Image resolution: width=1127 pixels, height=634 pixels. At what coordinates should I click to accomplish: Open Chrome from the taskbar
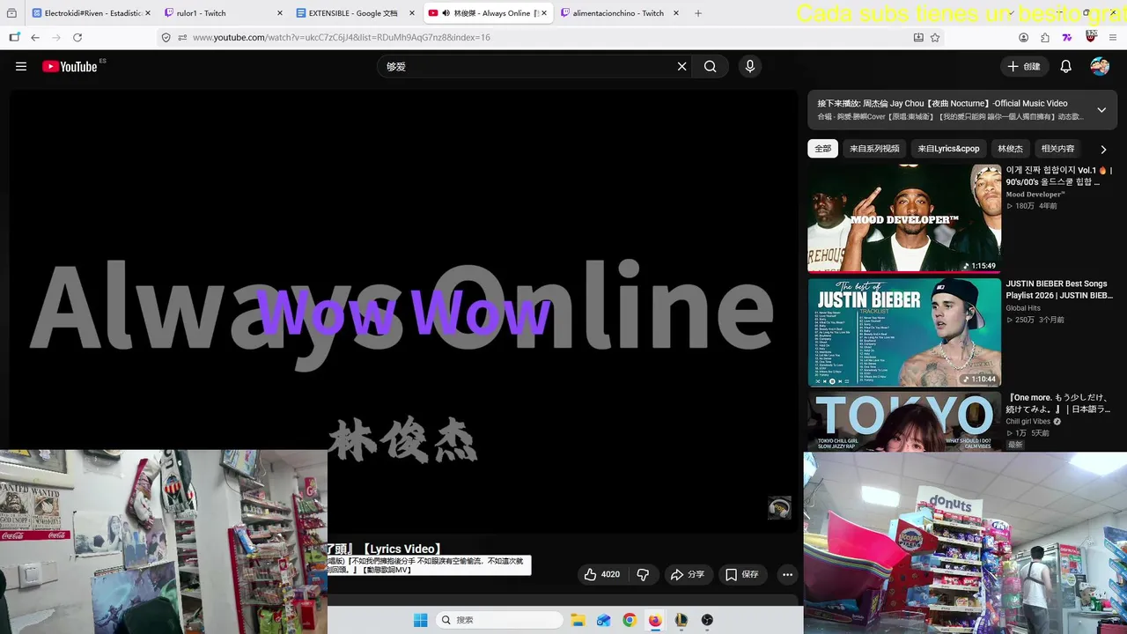(x=629, y=620)
